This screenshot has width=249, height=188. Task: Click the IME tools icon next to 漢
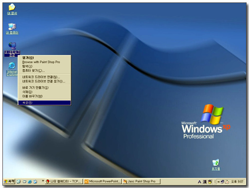210,182
